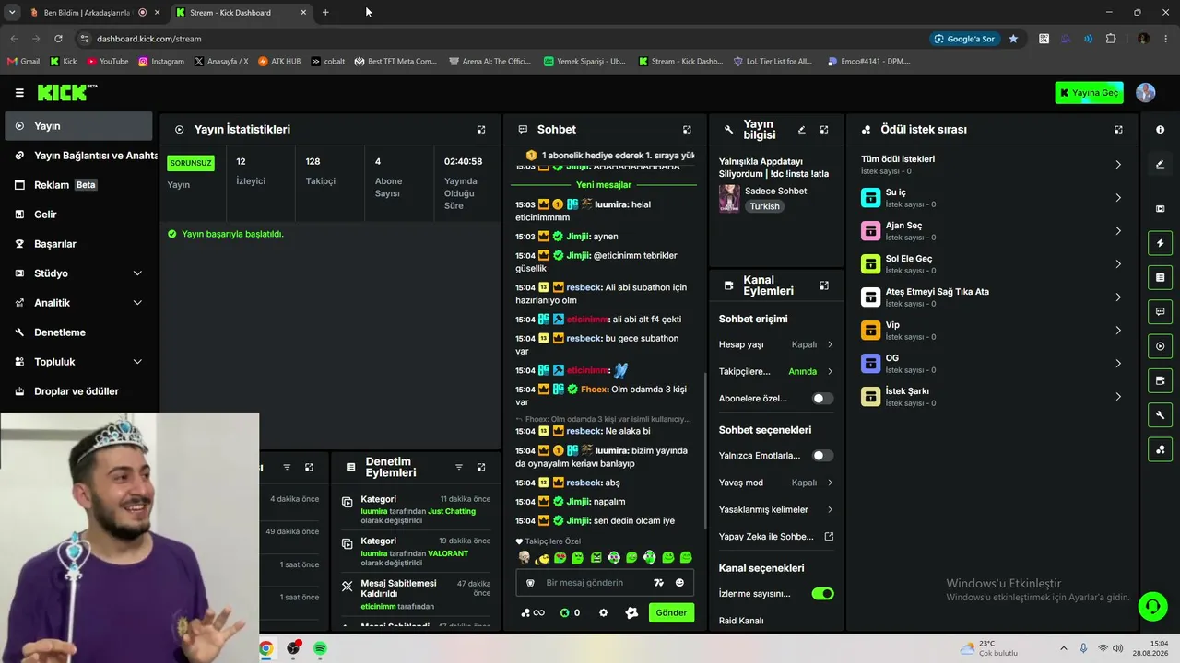Insert the skull emote from Takipçilere Özel

pos(525,558)
